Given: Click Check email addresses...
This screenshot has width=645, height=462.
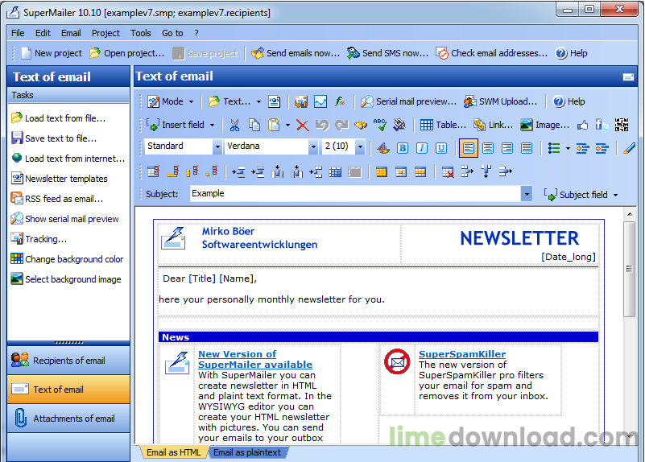Looking at the screenshot, I should pos(492,53).
